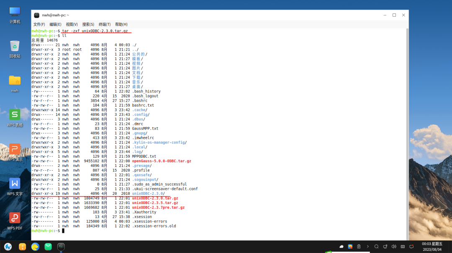The height and width of the screenshot is (253, 452).
Task: Open the browser icon on the taskbar
Action: [35, 247]
